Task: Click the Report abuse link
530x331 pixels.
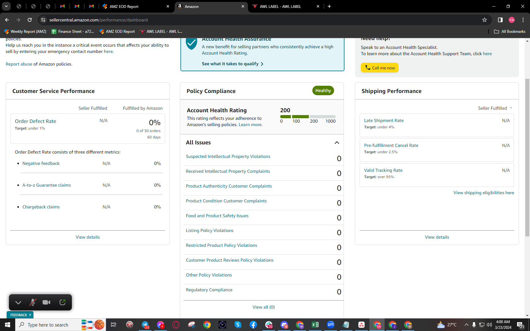Action: point(19,64)
